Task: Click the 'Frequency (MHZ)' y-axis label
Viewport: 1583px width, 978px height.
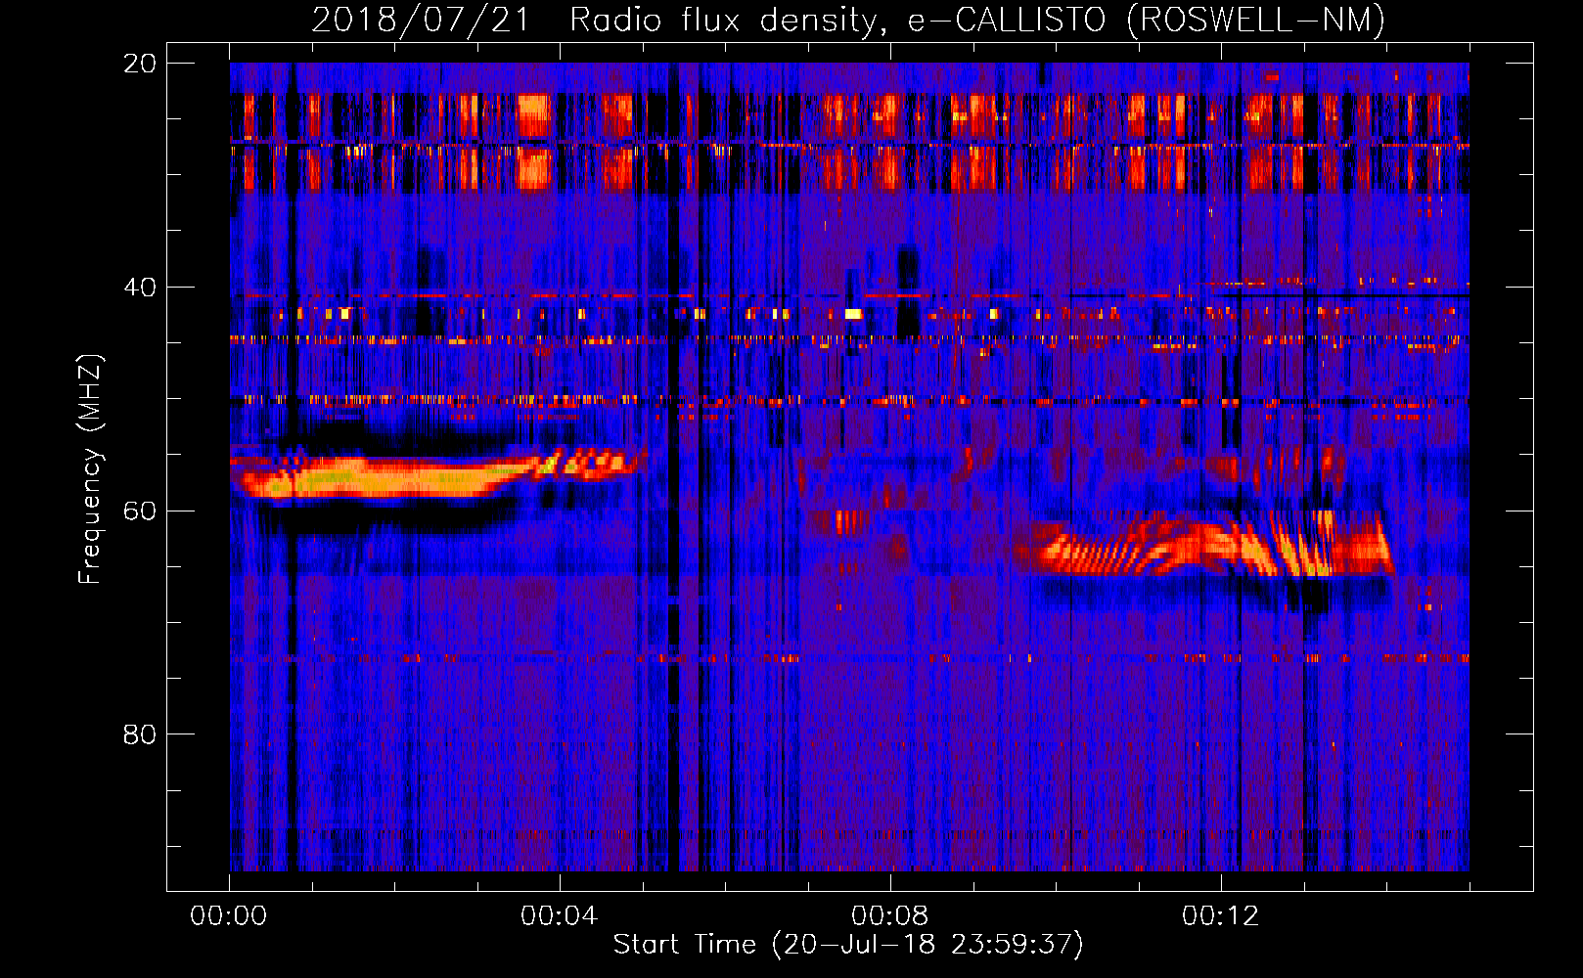Action: pos(90,468)
